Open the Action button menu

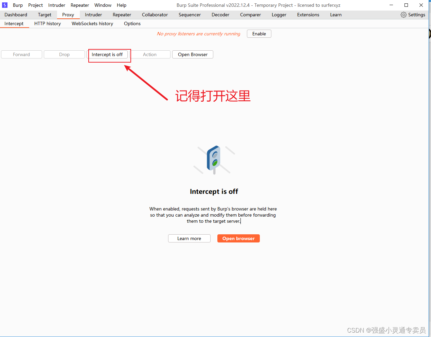pyautogui.click(x=150, y=54)
